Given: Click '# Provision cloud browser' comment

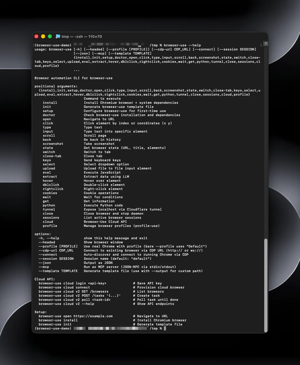Looking at the screenshot, I should point(159,287).
